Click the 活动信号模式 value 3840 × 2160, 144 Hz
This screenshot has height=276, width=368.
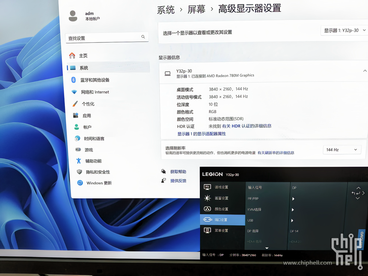point(228,97)
